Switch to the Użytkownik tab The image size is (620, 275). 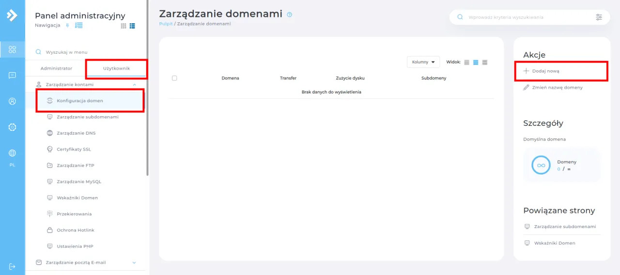click(x=116, y=68)
